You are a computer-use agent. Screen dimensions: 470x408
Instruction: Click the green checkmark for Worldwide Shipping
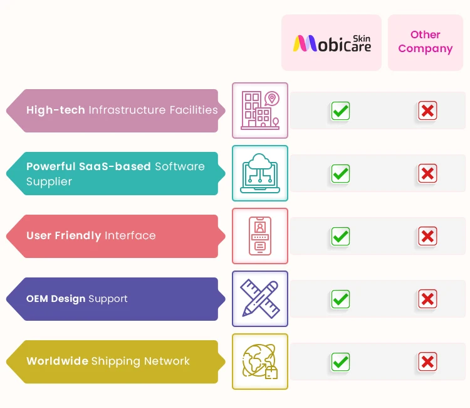tap(340, 362)
